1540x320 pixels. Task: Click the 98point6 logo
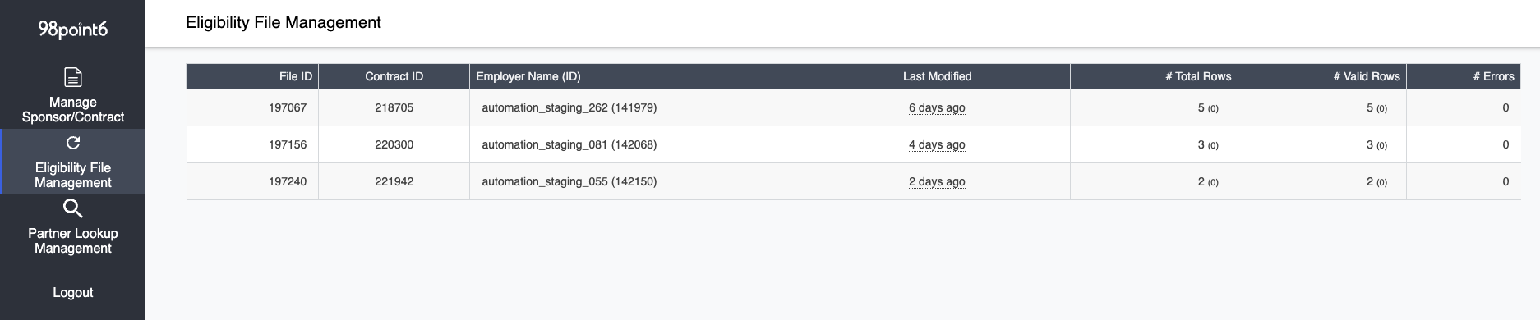pos(72,30)
